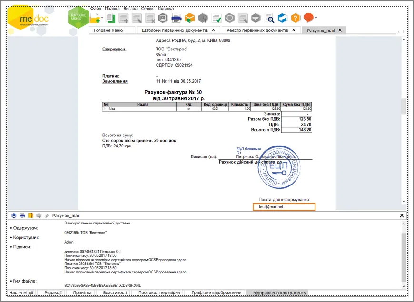Click the test@mail.net email field
This screenshot has width=414, height=302.
(284, 207)
